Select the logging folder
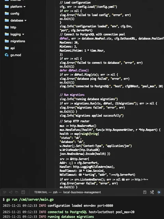Screen dimensions: 164x219 (x=15, y=34)
